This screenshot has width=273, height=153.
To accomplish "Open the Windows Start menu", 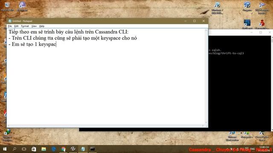I will [5, 149].
